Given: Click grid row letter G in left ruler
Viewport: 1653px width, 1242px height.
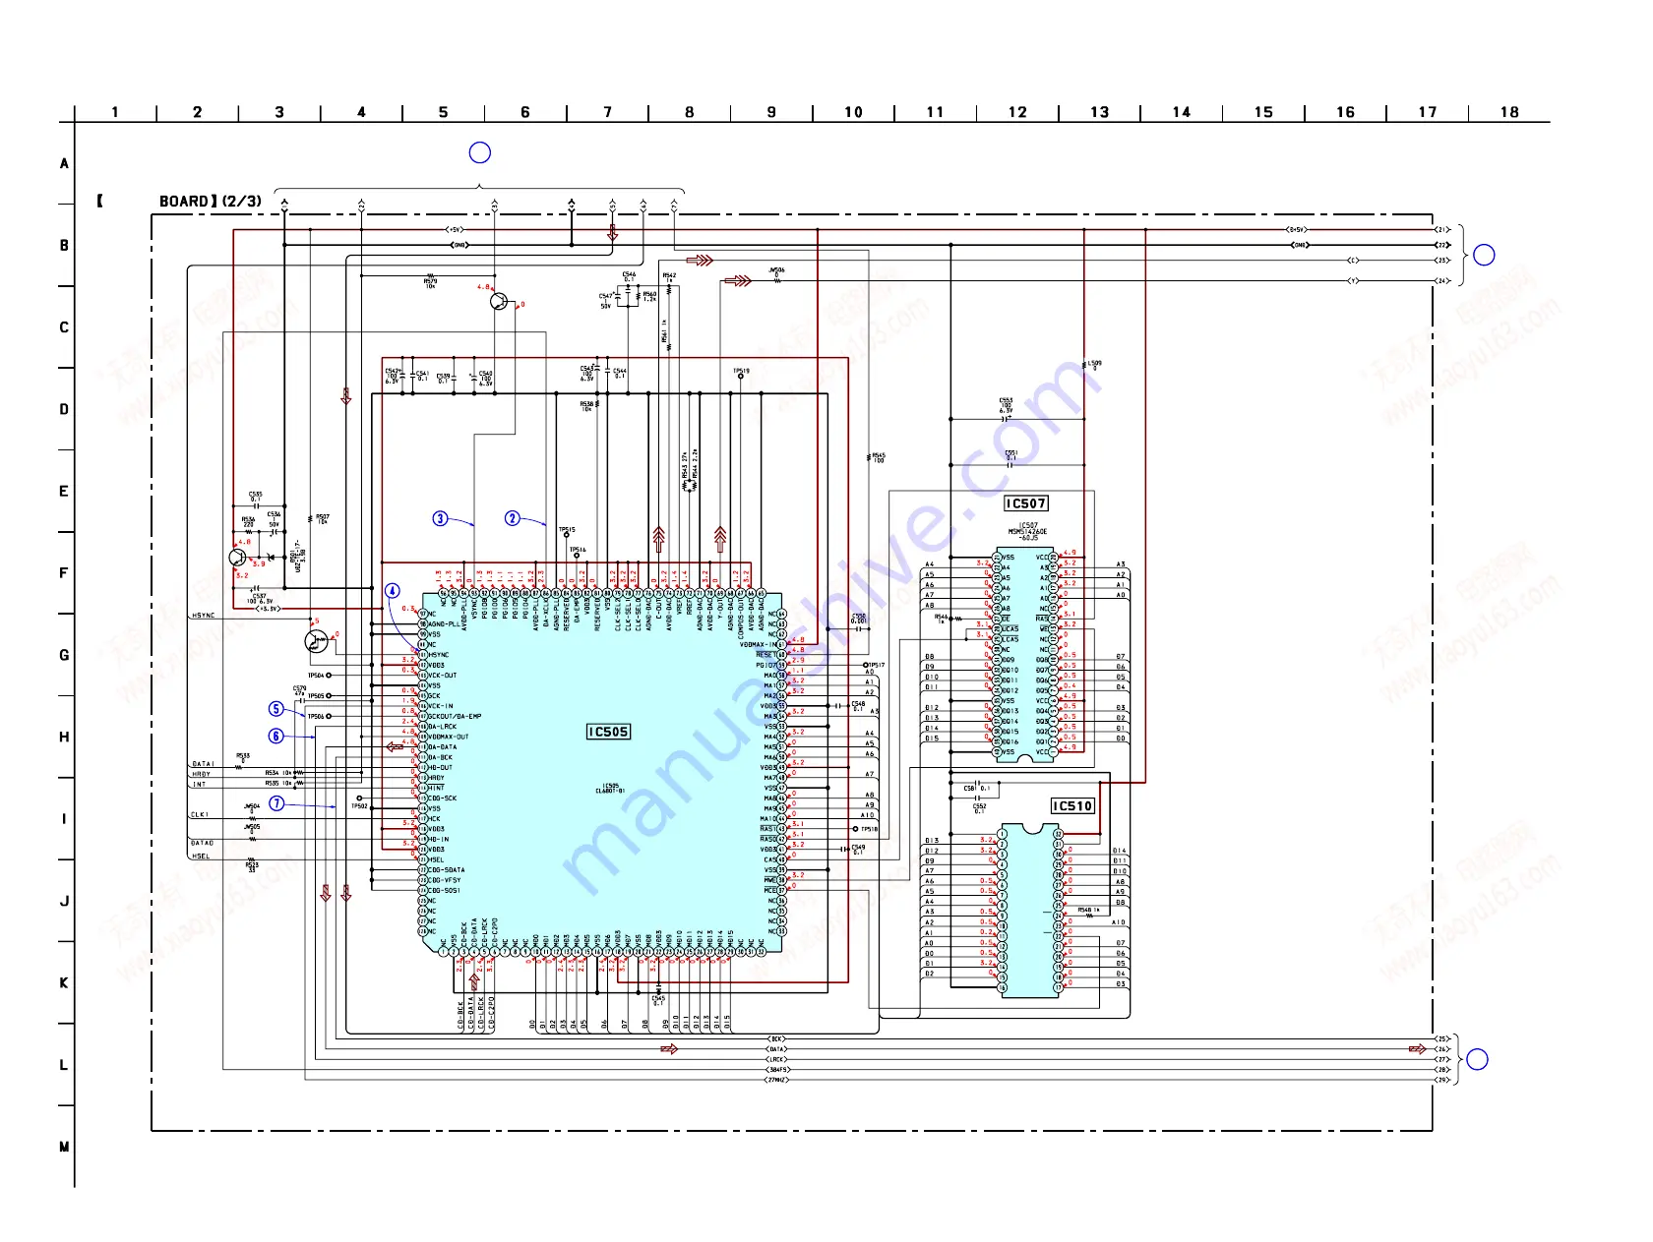Looking at the screenshot, I should pos(64,655).
